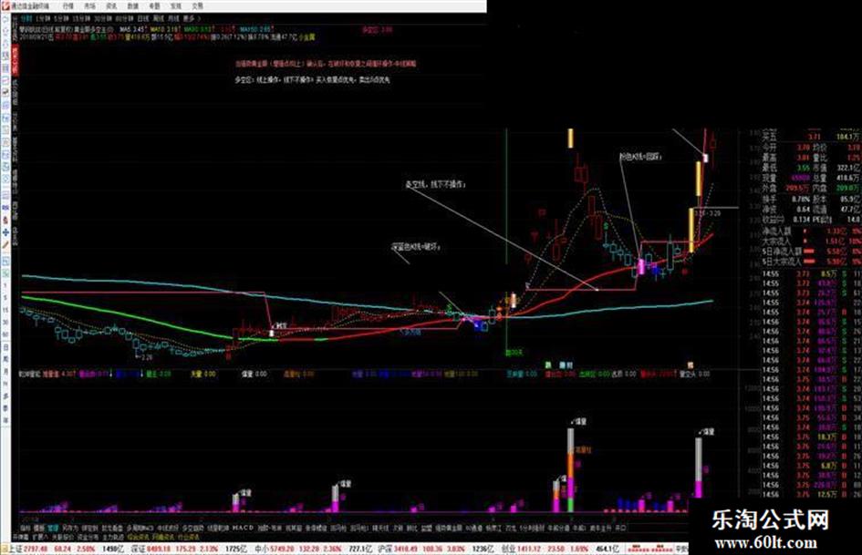Click the 大宗流入 row in the quote panel
This screenshot has width=862, height=555.
[x=810, y=241]
